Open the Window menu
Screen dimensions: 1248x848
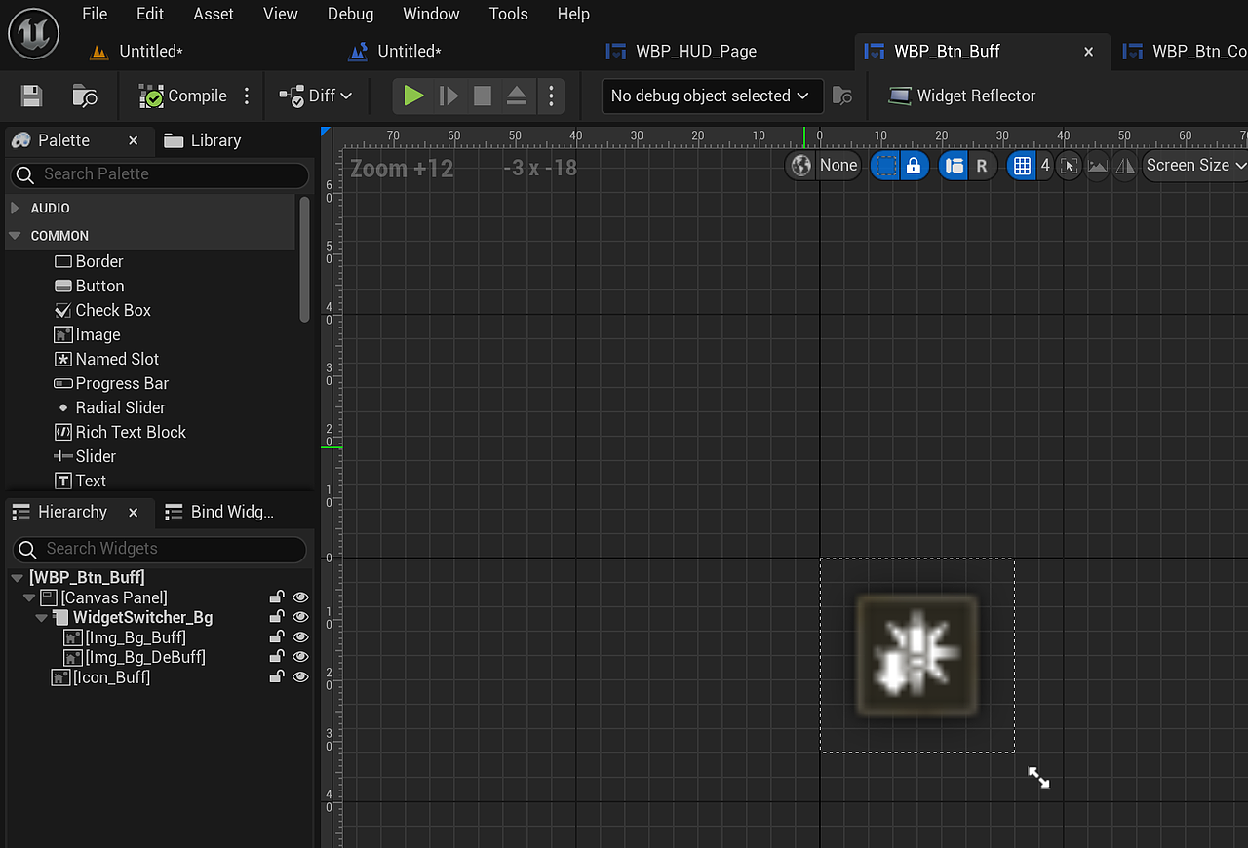coord(431,14)
